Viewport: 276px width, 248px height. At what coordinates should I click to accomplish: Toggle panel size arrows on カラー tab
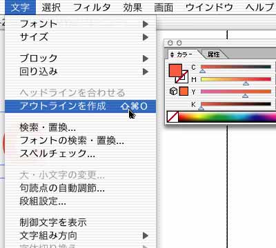coord(172,54)
